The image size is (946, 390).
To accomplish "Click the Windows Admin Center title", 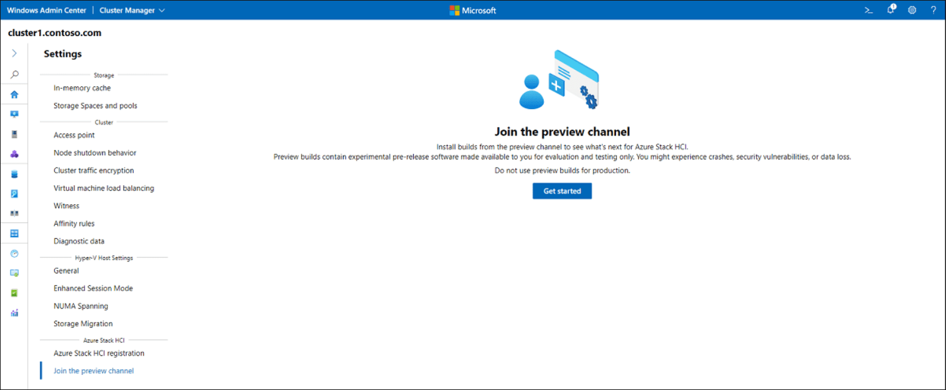I will point(46,10).
